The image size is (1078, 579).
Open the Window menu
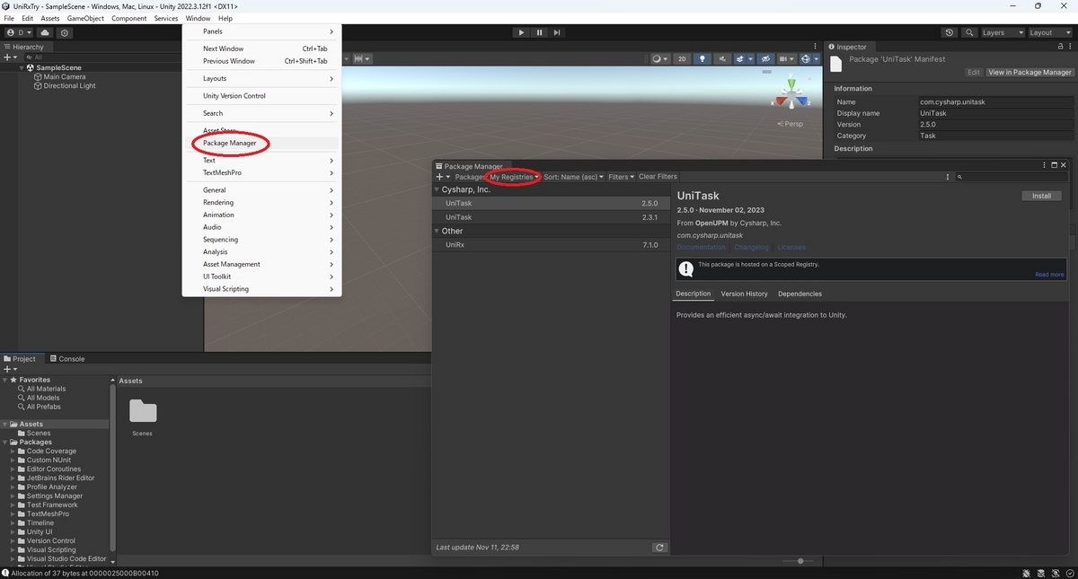[x=198, y=18]
